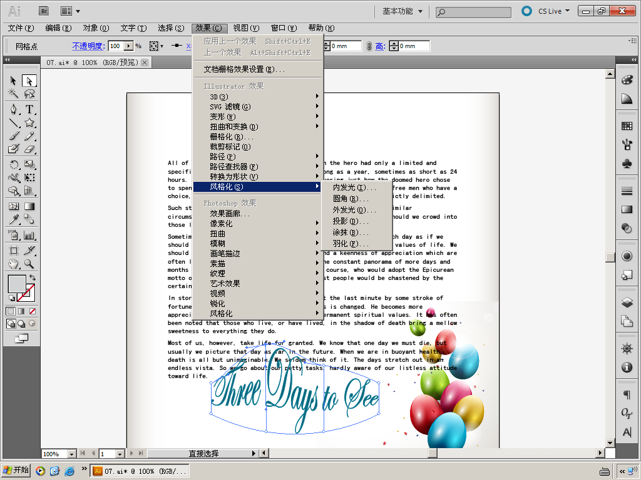Set paint mode to Color

pos(11,311)
